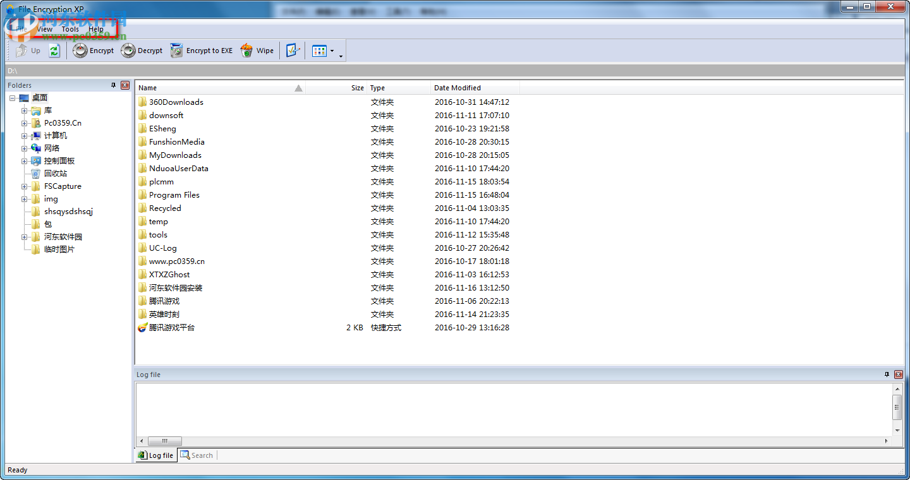
Task: Open the Tools menu
Action: (70, 28)
